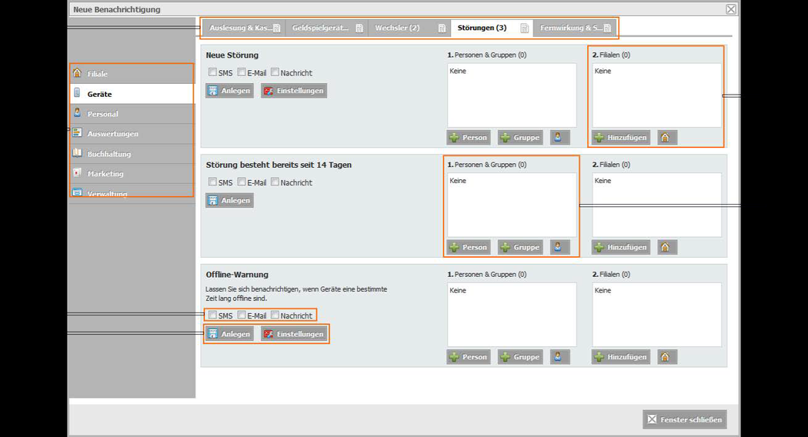This screenshot has width=808, height=437.
Task: Open Buchhaltung in the sidebar
Action: click(x=132, y=154)
